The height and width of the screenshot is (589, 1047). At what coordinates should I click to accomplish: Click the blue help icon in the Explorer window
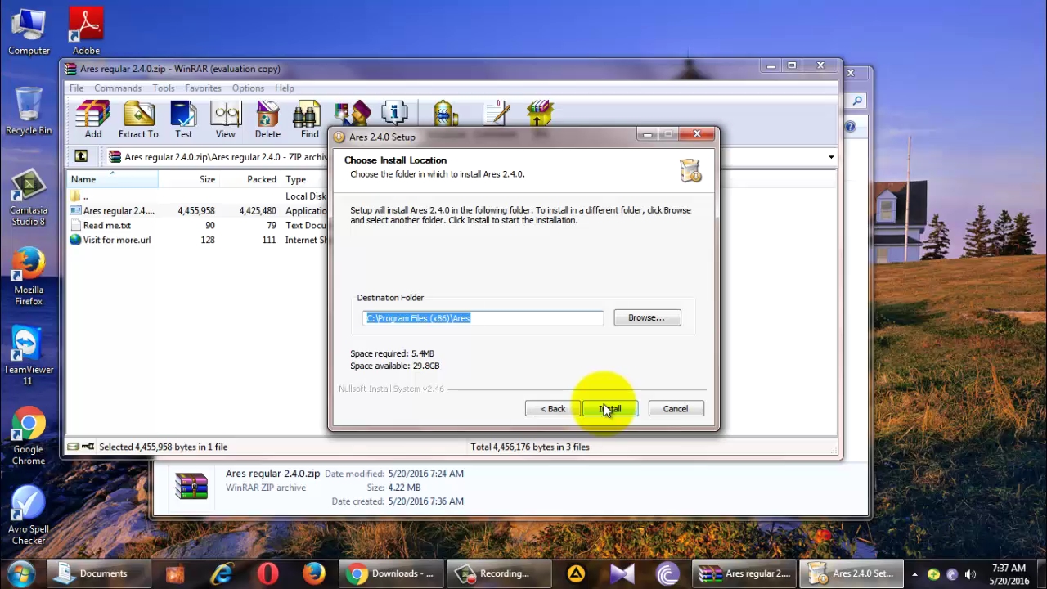(x=850, y=126)
